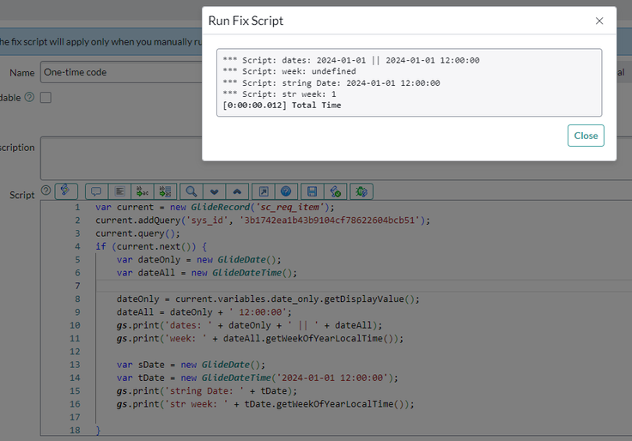Click the green bug icon in toolbar

pos(362,191)
